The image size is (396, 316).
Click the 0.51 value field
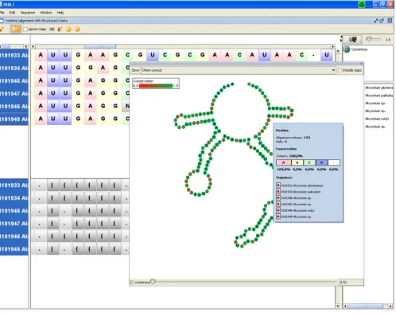coord(351,283)
